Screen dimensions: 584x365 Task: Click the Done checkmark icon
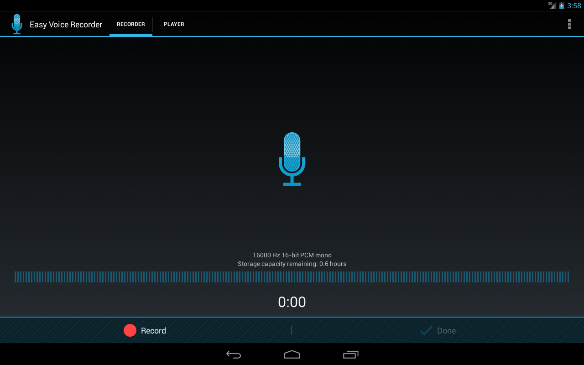(x=426, y=331)
